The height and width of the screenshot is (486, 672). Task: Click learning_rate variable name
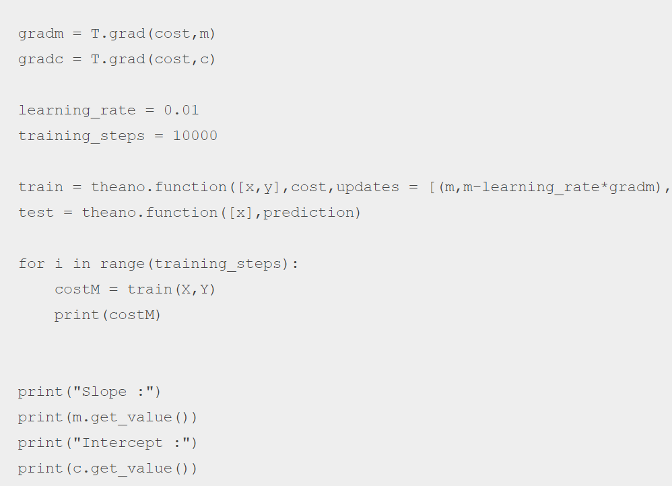77,110
